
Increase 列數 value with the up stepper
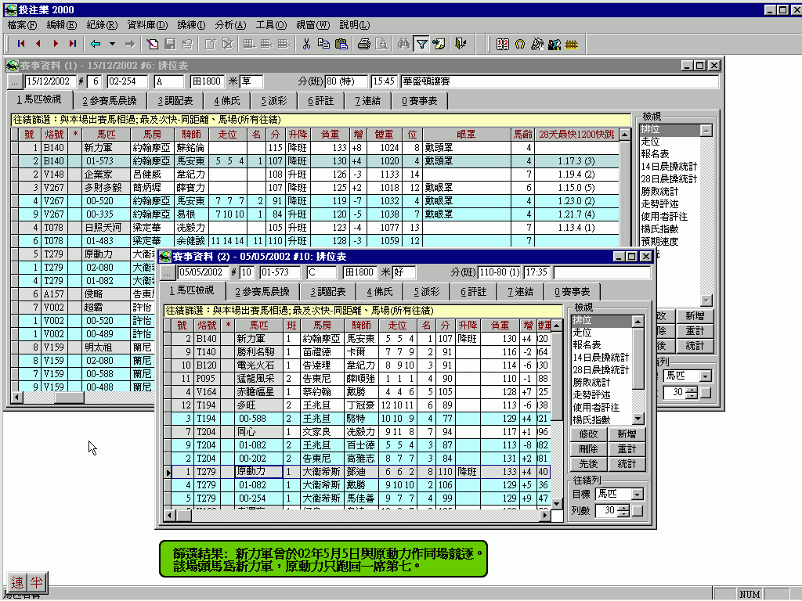pyautogui.click(x=623, y=507)
